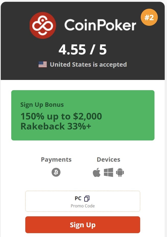This screenshot has width=167, height=237.
Task: Click the Windows device icon
Action: pyautogui.click(x=108, y=173)
